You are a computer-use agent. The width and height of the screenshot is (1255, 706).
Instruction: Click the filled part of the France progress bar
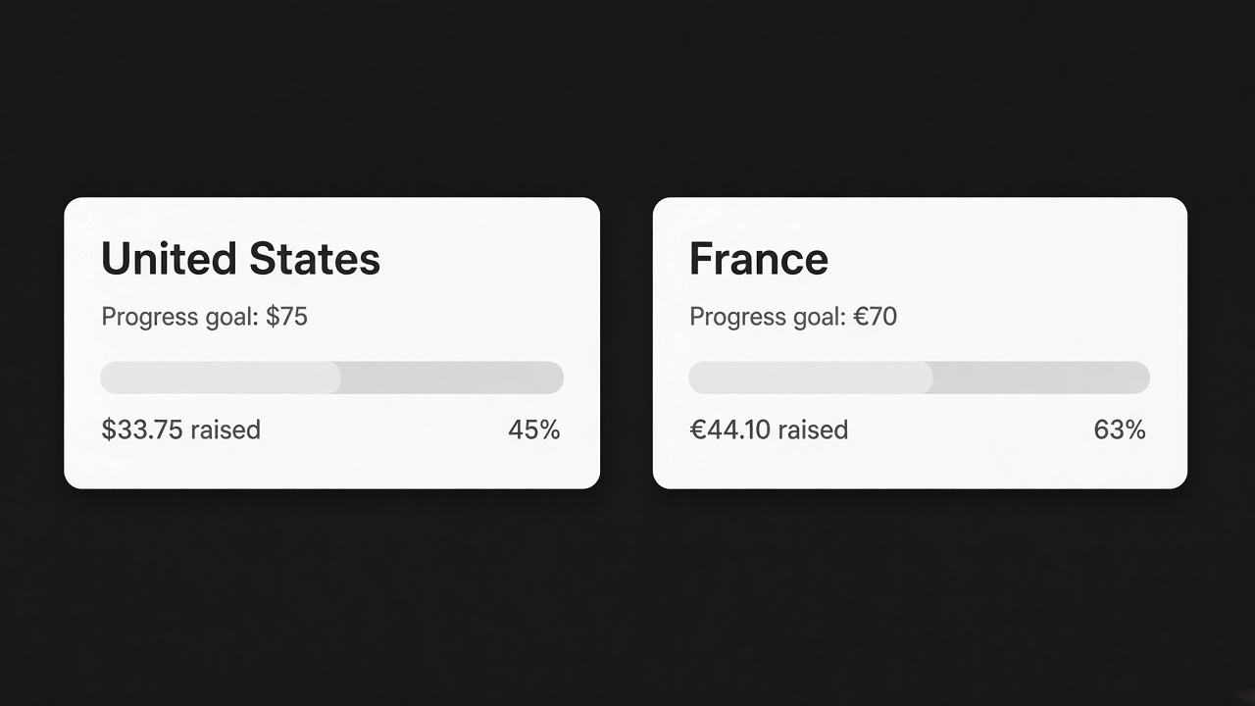point(811,378)
